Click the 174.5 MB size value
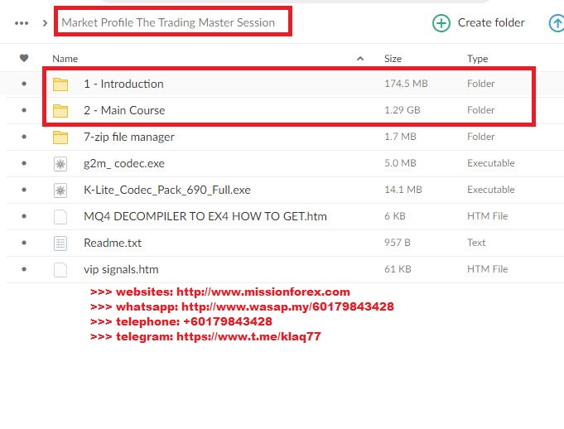 click(x=406, y=84)
